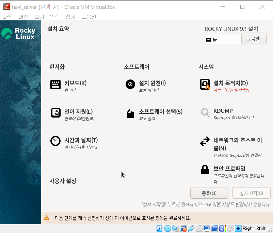Click the 사용자 설정 section heading

(63, 181)
